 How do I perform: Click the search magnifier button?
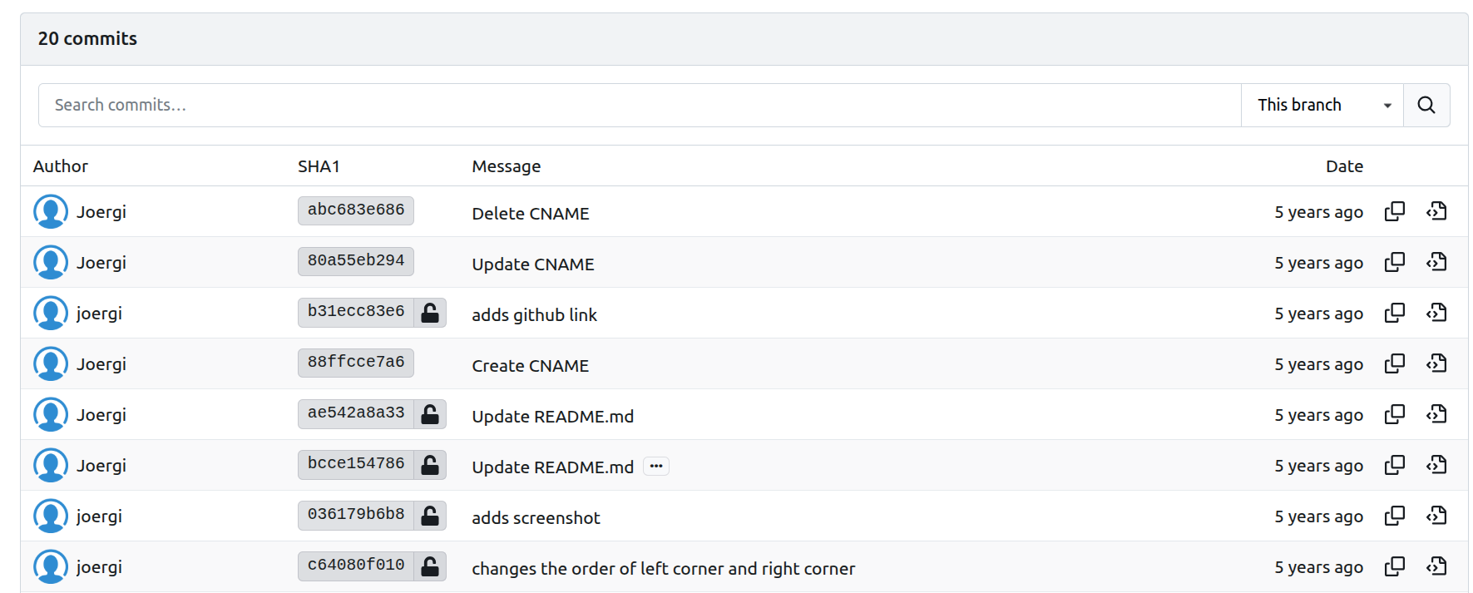click(1426, 105)
